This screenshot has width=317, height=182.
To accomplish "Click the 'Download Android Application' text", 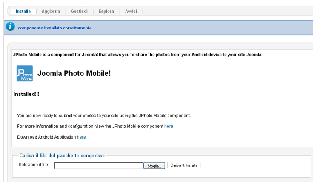I will (x=46, y=137).
